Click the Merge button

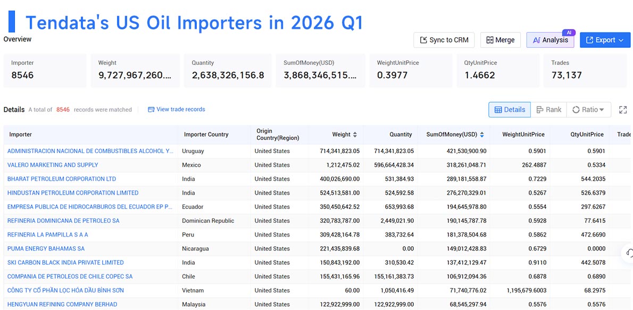(500, 40)
